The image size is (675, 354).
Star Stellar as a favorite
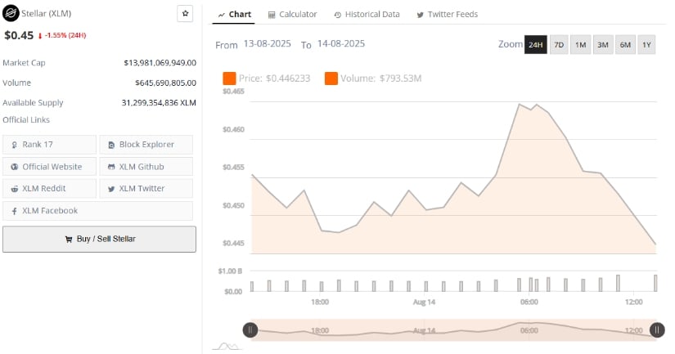tap(185, 14)
